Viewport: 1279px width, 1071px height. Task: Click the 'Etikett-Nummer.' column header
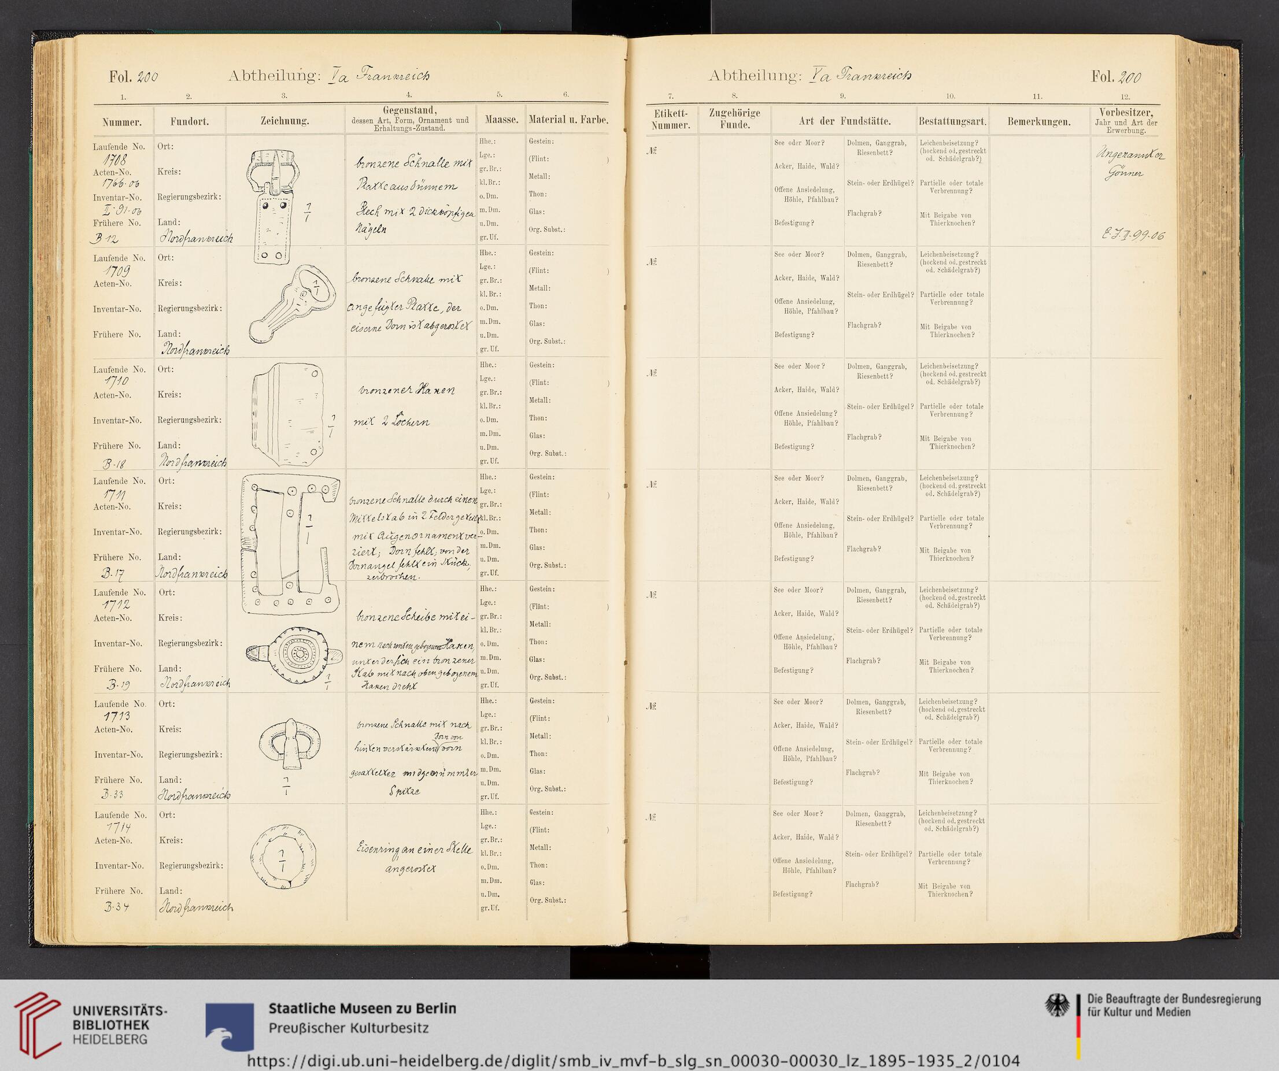671,120
